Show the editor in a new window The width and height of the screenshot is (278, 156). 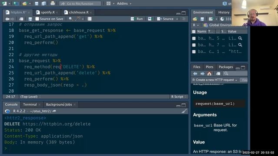click(21, 19)
